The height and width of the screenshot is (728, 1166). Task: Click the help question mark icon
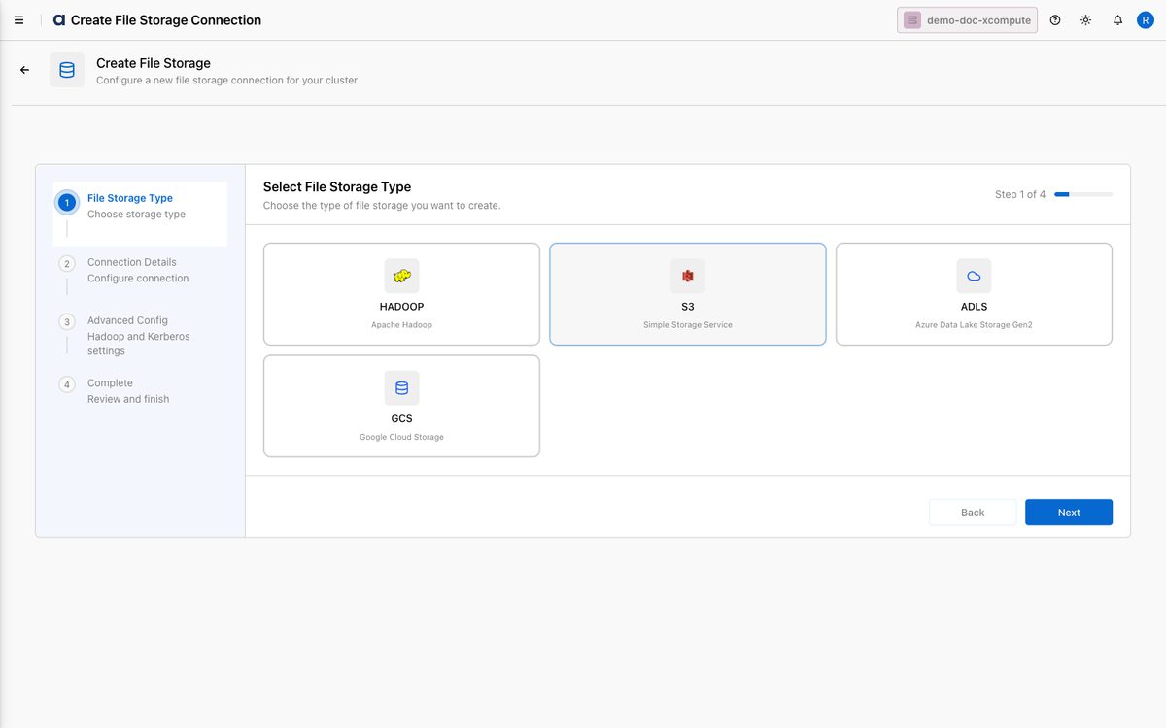[1055, 19]
